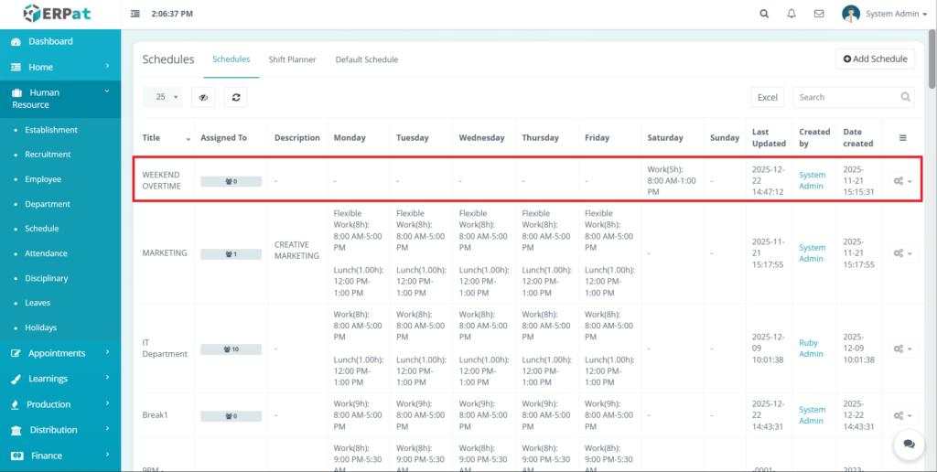937x472 pixels.
Task: Click the Search input field
Action: (x=846, y=97)
